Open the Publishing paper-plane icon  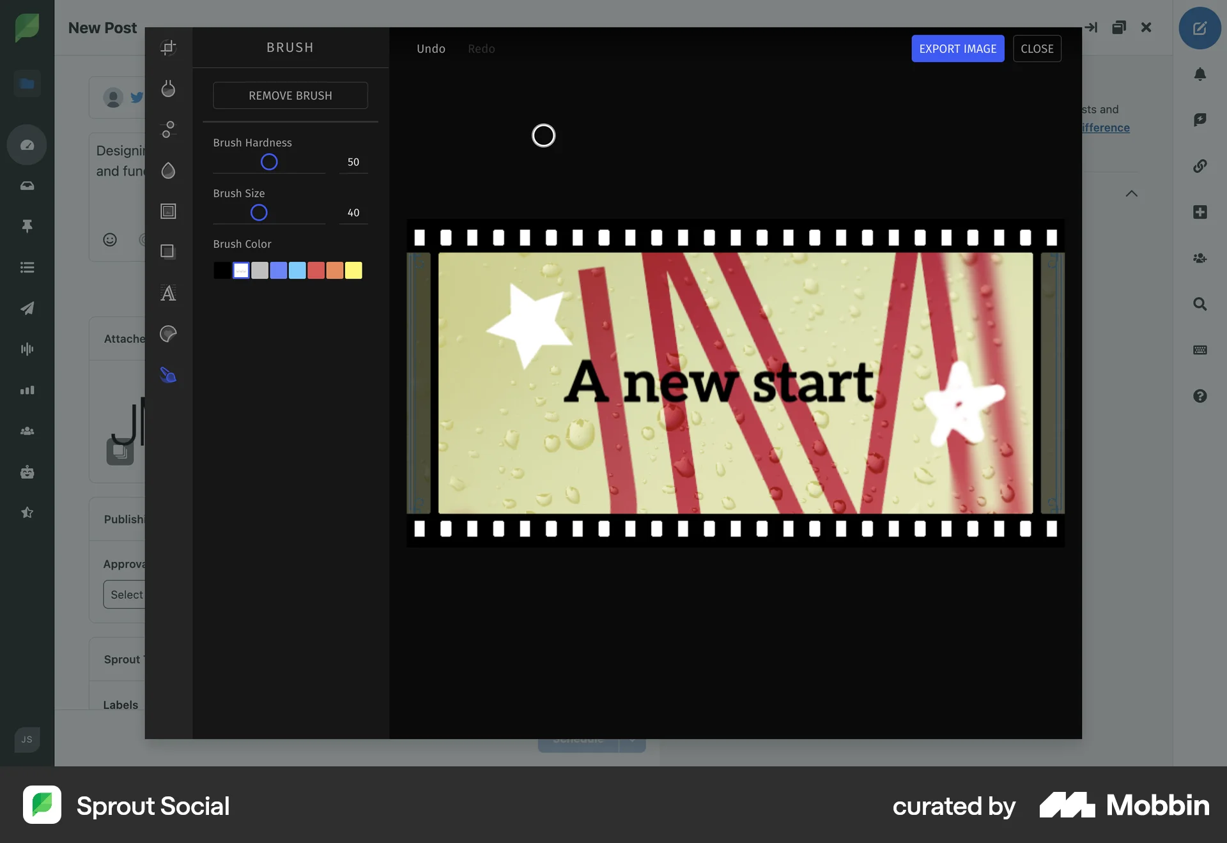(27, 308)
